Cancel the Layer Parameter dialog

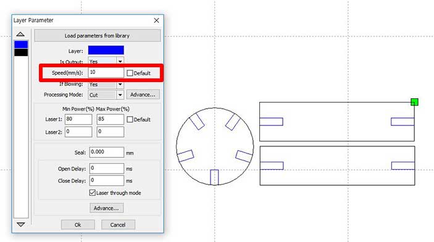coord(118,225)
